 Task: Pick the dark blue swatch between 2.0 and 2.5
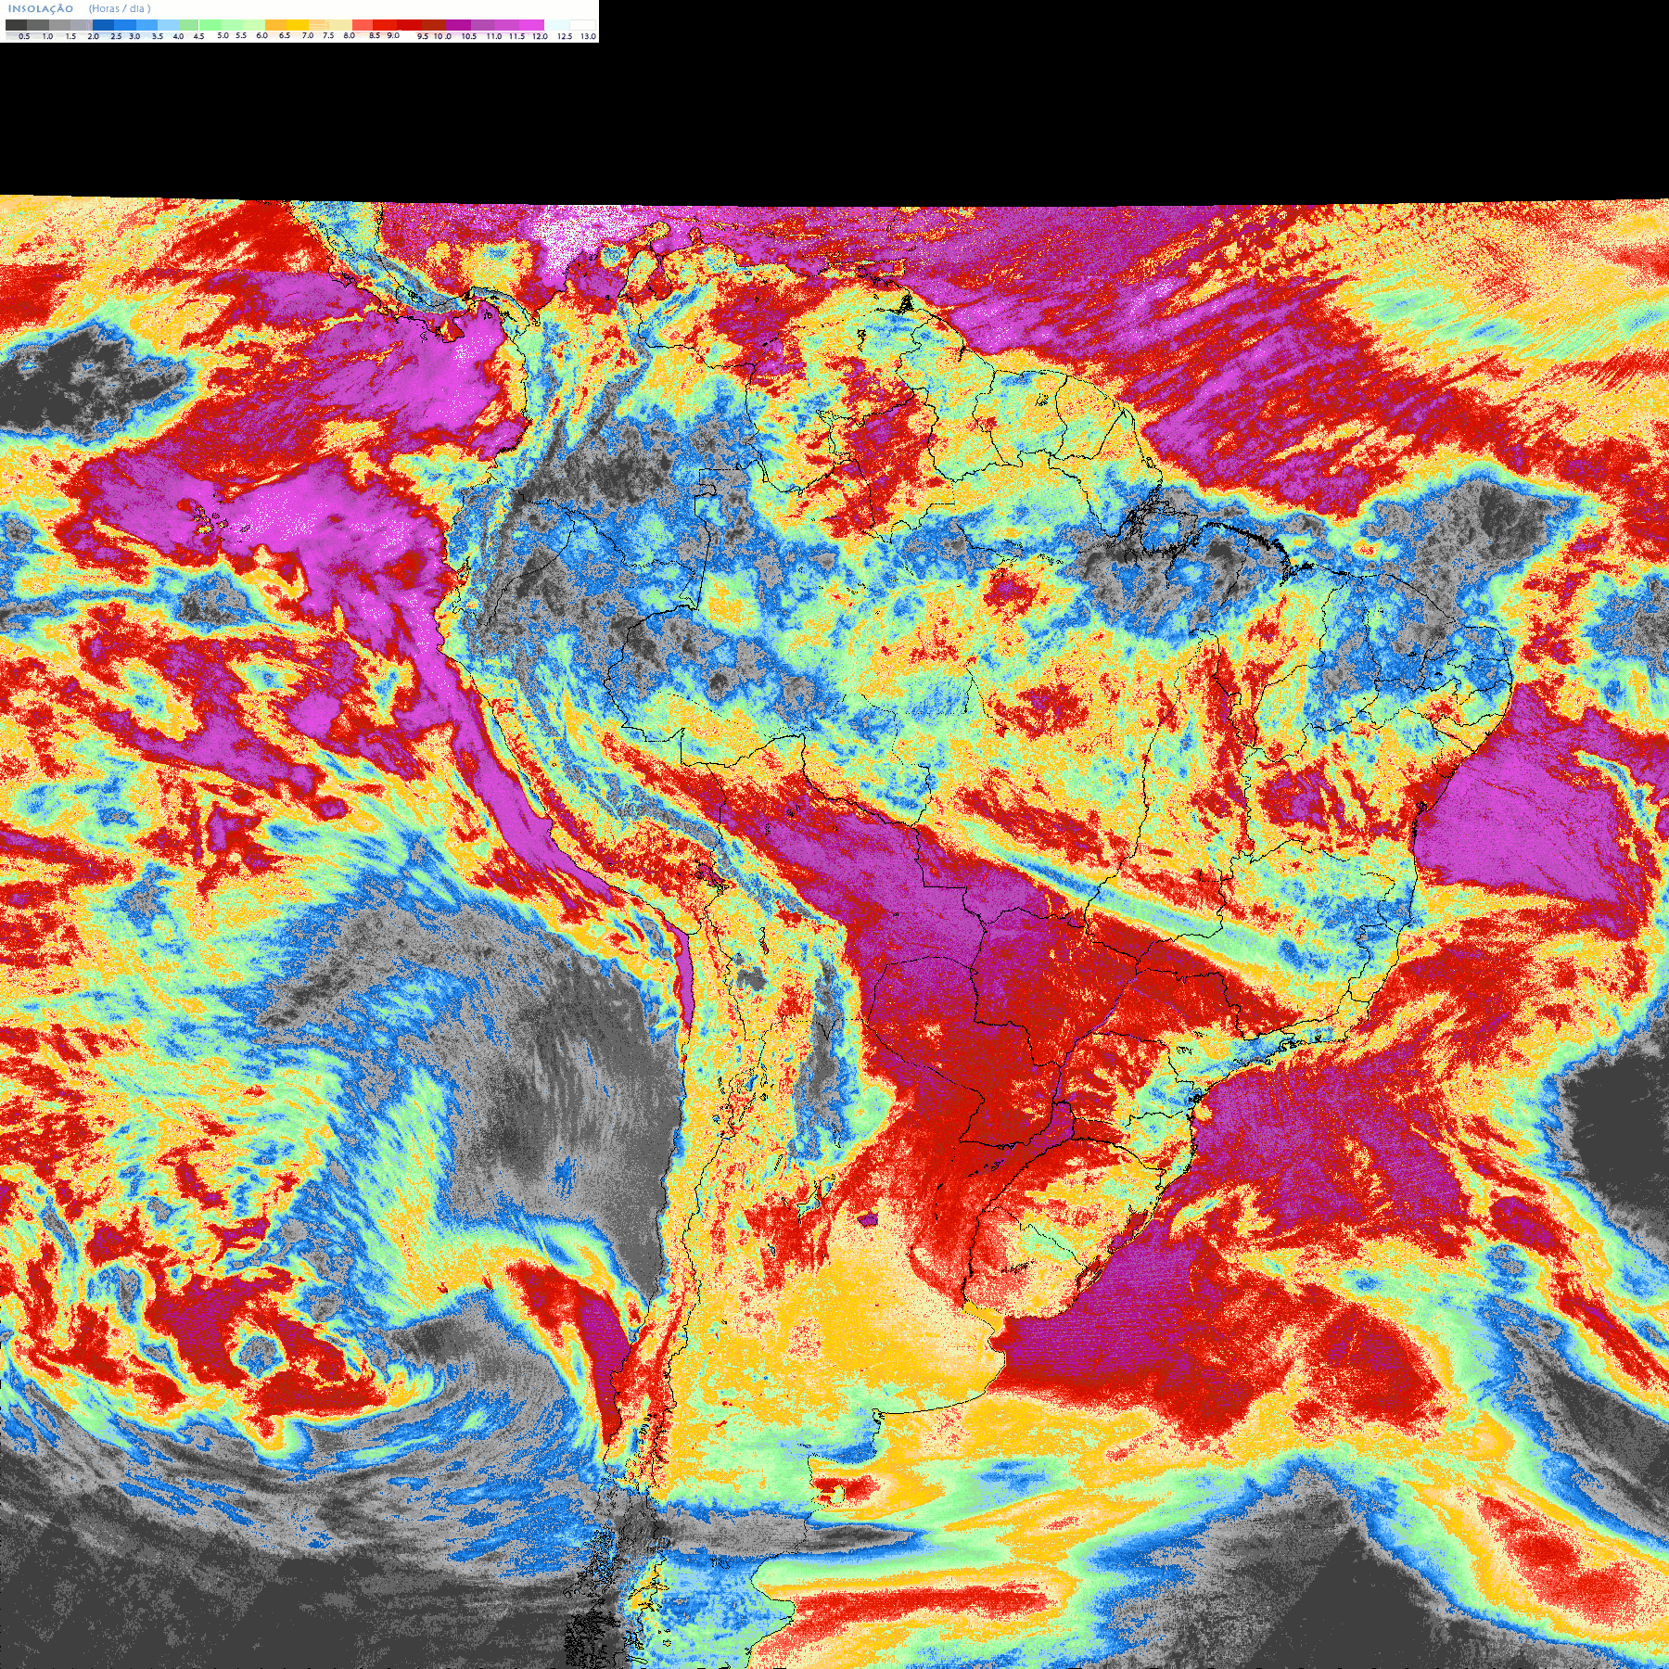pyautogui.click(x=103, y=25)
